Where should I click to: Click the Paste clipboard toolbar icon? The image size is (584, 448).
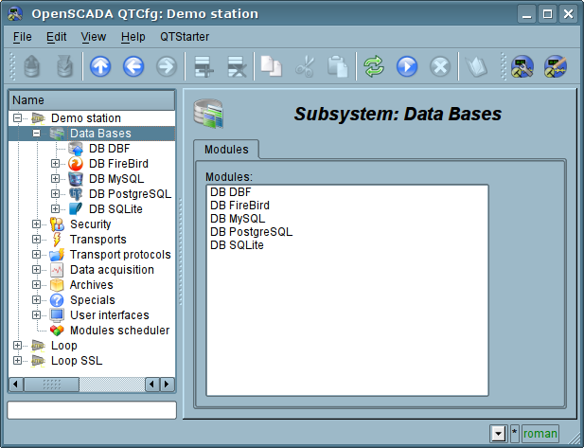(338, 66)
